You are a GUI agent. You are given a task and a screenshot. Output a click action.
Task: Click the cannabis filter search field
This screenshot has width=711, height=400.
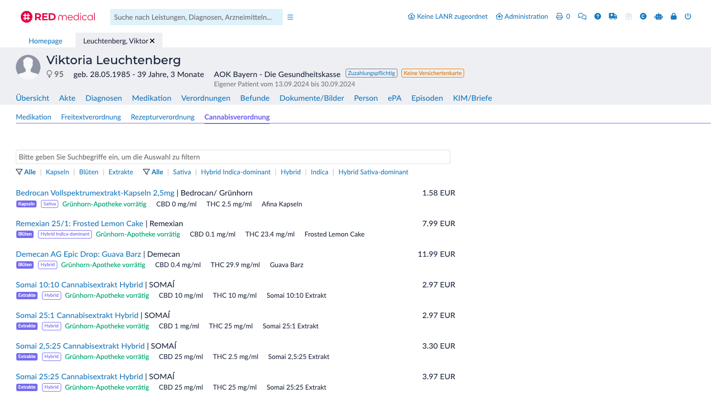233,157
